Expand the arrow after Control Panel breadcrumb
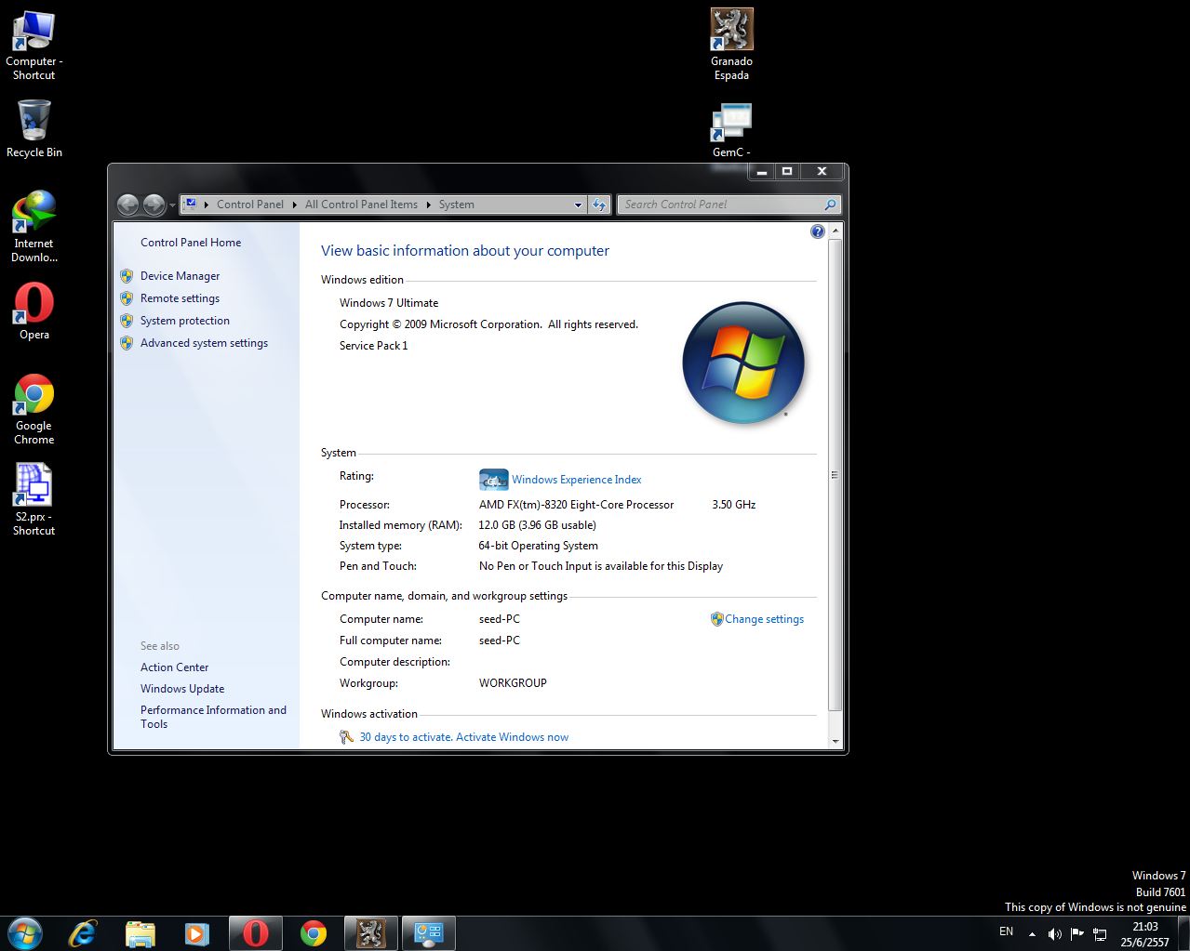 click(x=295, y=205)
